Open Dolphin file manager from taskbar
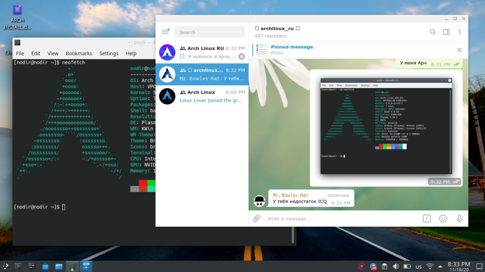This screenshot has height=272, width=485. click(x=59, y=266)
